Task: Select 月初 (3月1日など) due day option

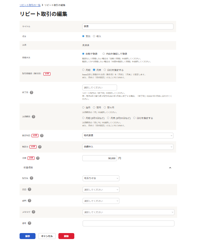Action: click(83, 118)
